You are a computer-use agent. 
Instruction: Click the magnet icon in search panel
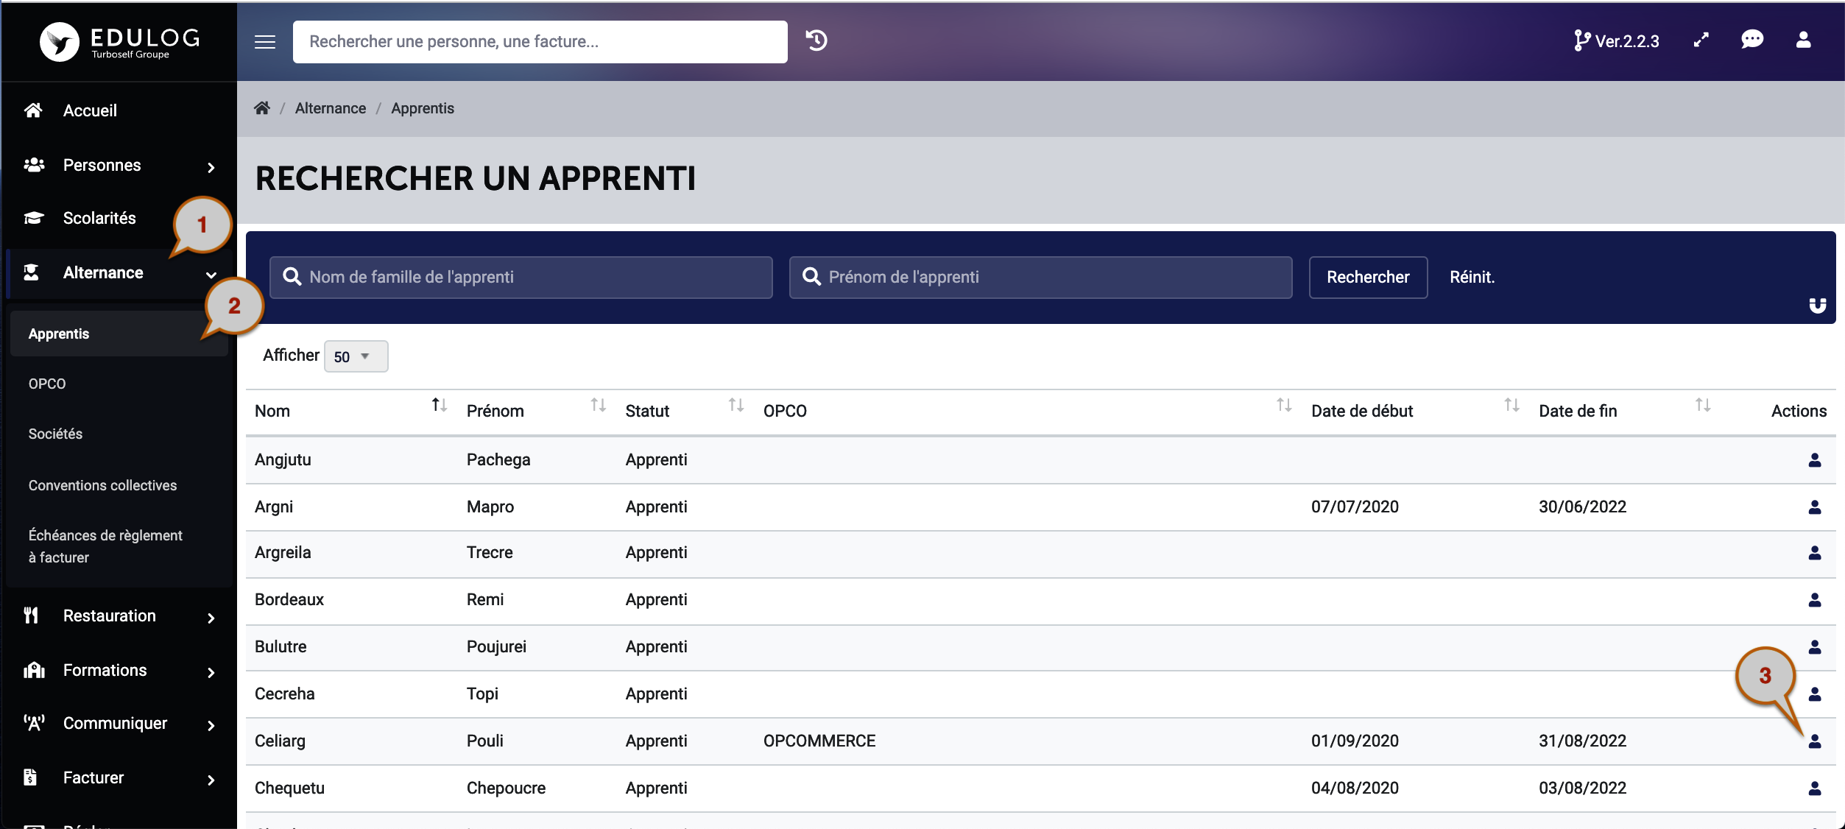tap(1817, 306)
